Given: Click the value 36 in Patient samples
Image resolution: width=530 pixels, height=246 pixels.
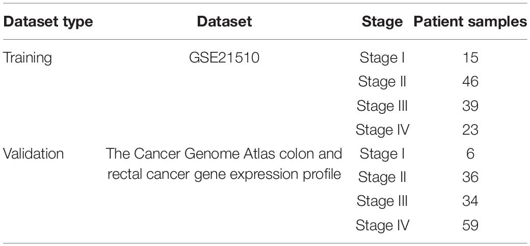Looking at the screenshot, I should coord(470,177).
